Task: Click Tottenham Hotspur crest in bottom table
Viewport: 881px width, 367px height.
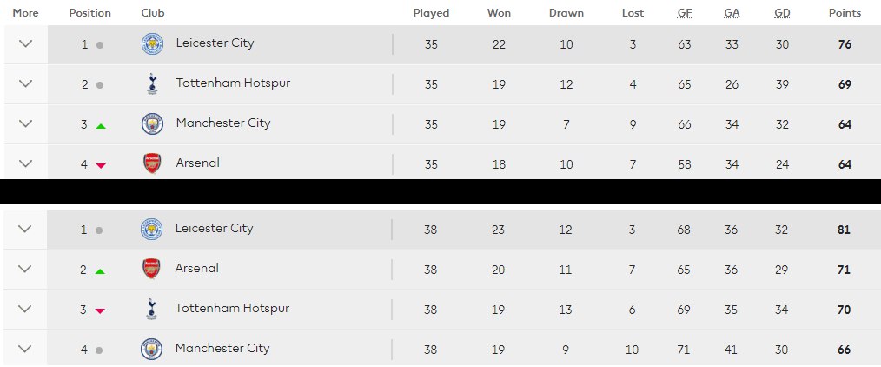Action: [x=152, y=309]
